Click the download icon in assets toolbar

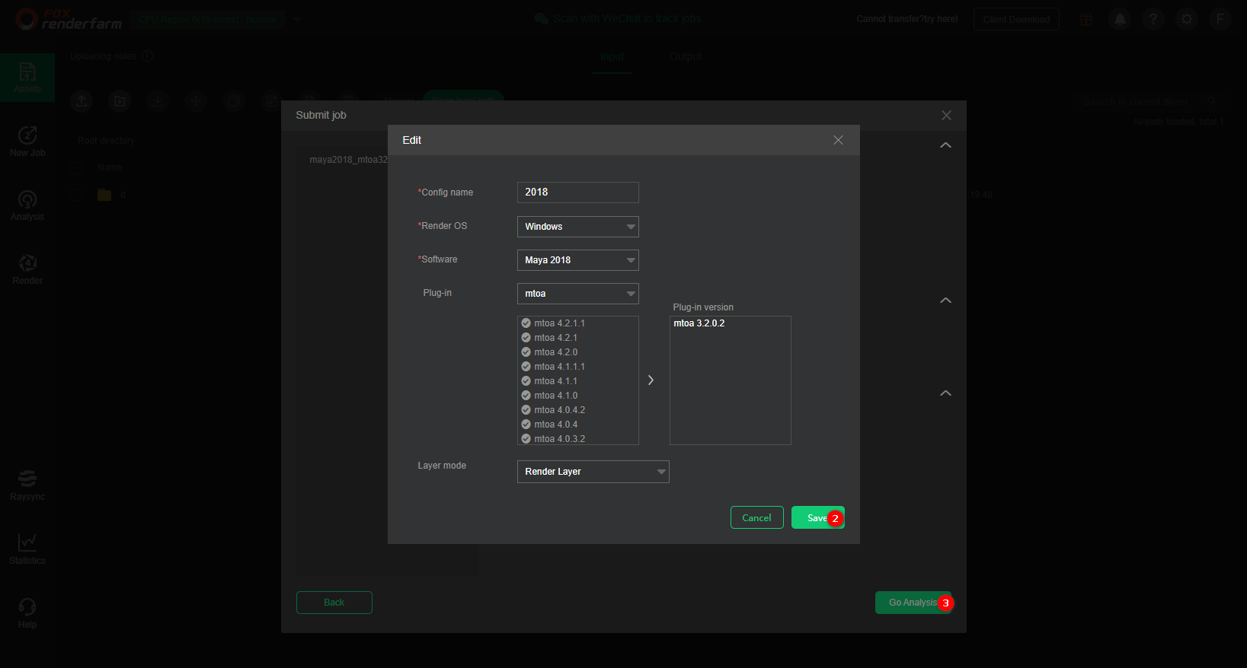[x=158, y=101]
